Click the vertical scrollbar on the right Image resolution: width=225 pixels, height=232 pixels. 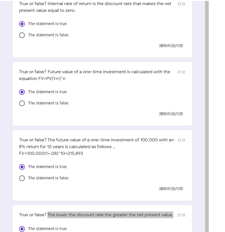pyautogui.click(x=207, y=113)
